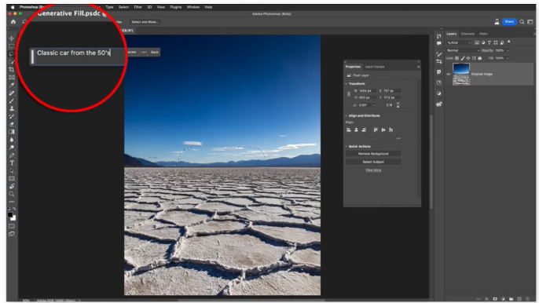Toggle lock all for layer

480,58
